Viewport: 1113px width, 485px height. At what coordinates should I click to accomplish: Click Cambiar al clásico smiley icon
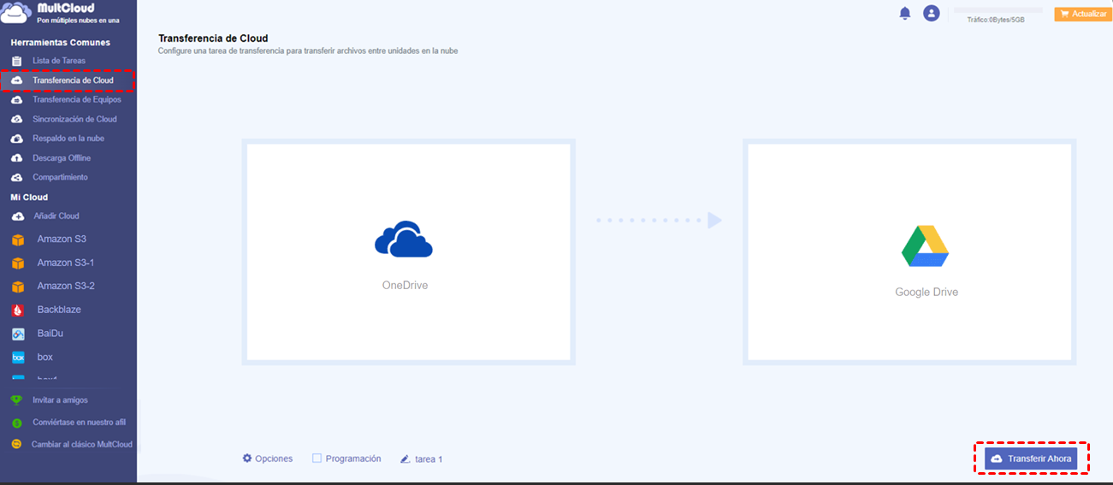click(16, 445)
